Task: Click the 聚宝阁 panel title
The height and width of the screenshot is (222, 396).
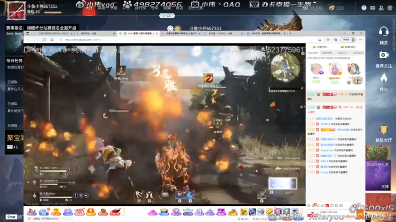Action: (15, 138)
